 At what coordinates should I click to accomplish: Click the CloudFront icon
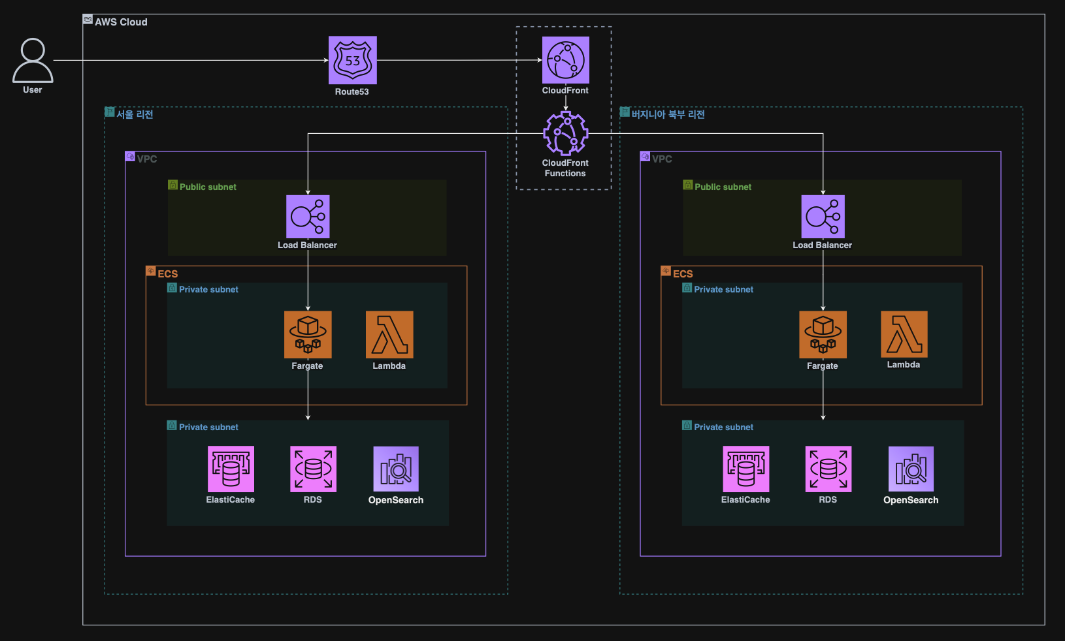tap(565, 60)
